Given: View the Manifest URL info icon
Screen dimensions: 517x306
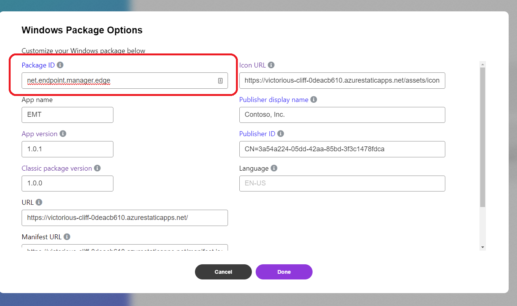Looking at the screenshot, I should pyautogui.click(x=67, y=237).
